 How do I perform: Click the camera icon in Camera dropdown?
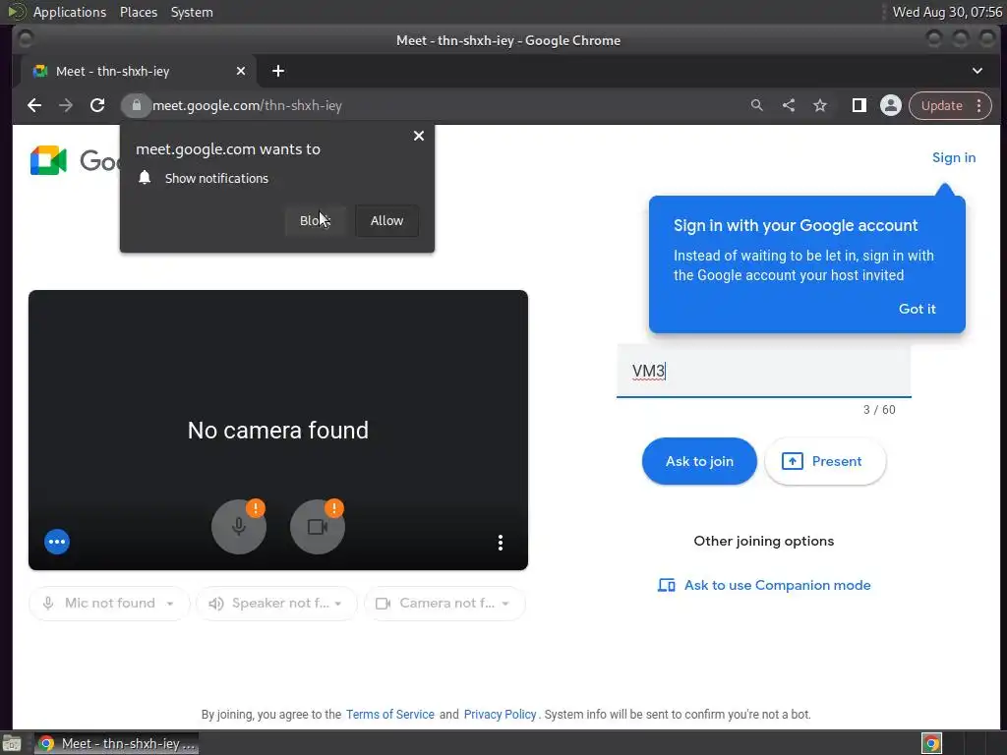[x=383, y=604]
